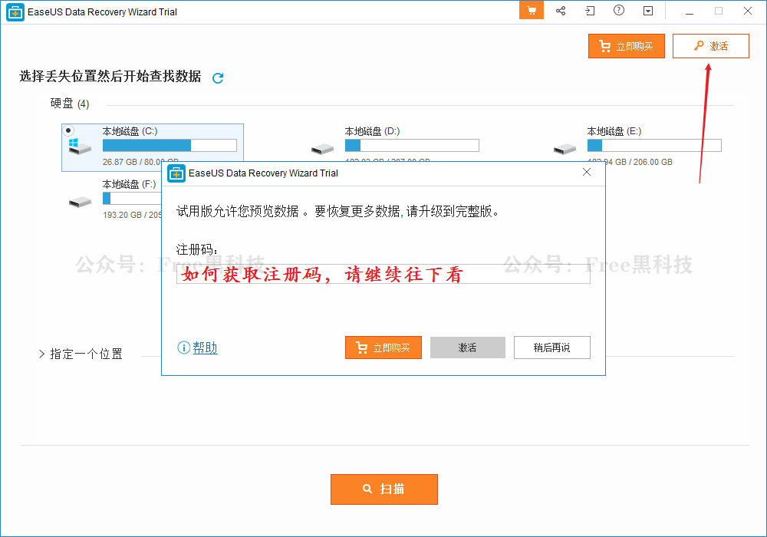Click the E: drive usage bar

click(x=654, y=145)
